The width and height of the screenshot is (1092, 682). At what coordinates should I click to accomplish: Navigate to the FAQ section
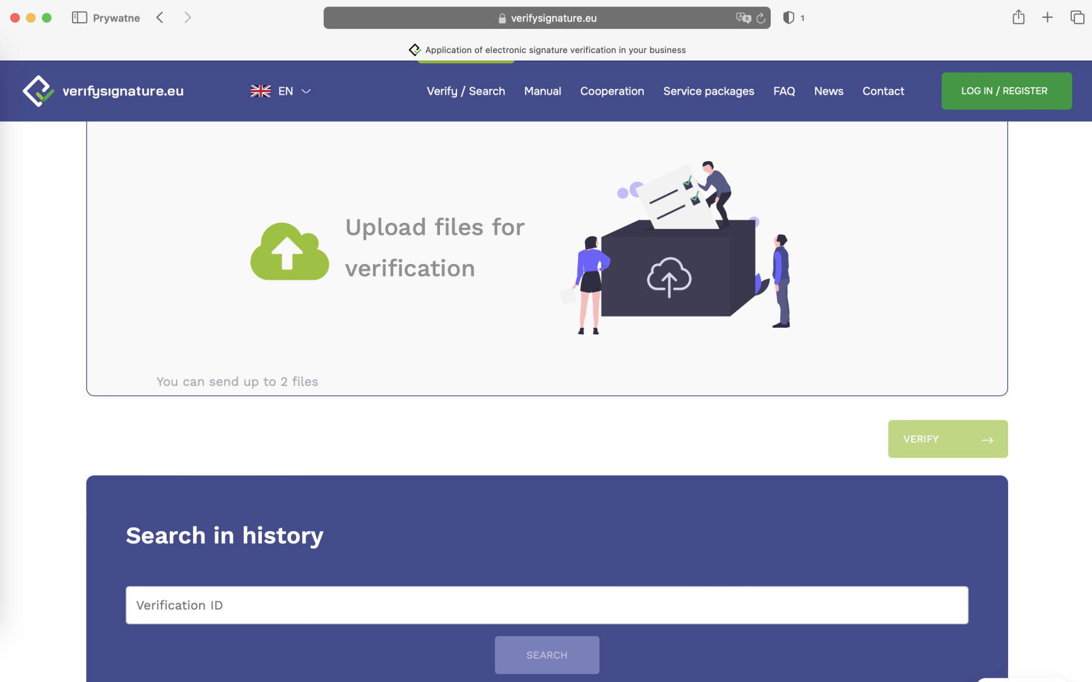tap(784, 91)
